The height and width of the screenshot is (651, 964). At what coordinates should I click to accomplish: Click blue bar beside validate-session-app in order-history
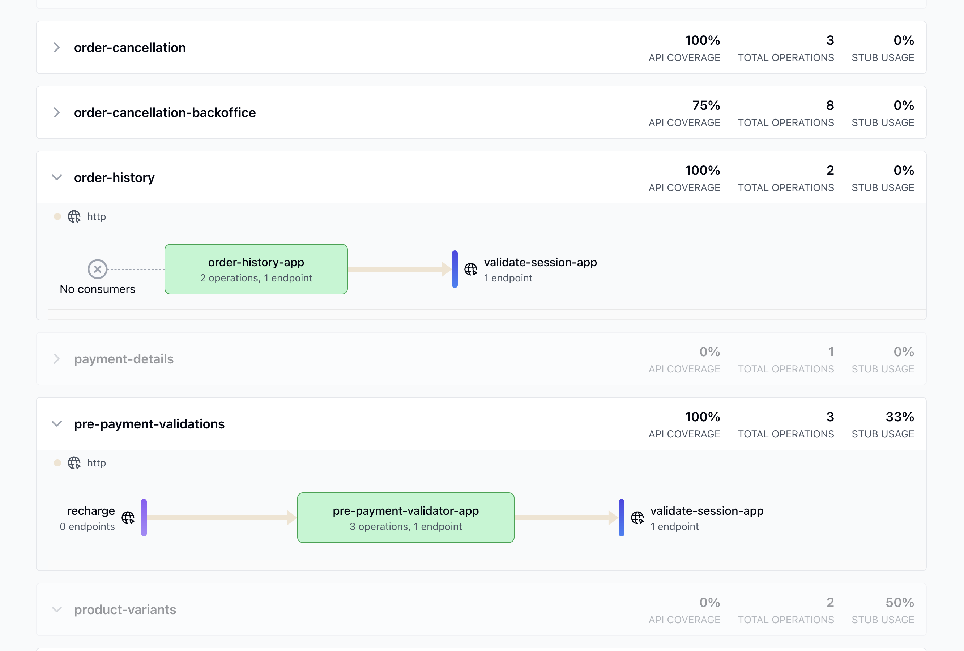tap(455, 270)
